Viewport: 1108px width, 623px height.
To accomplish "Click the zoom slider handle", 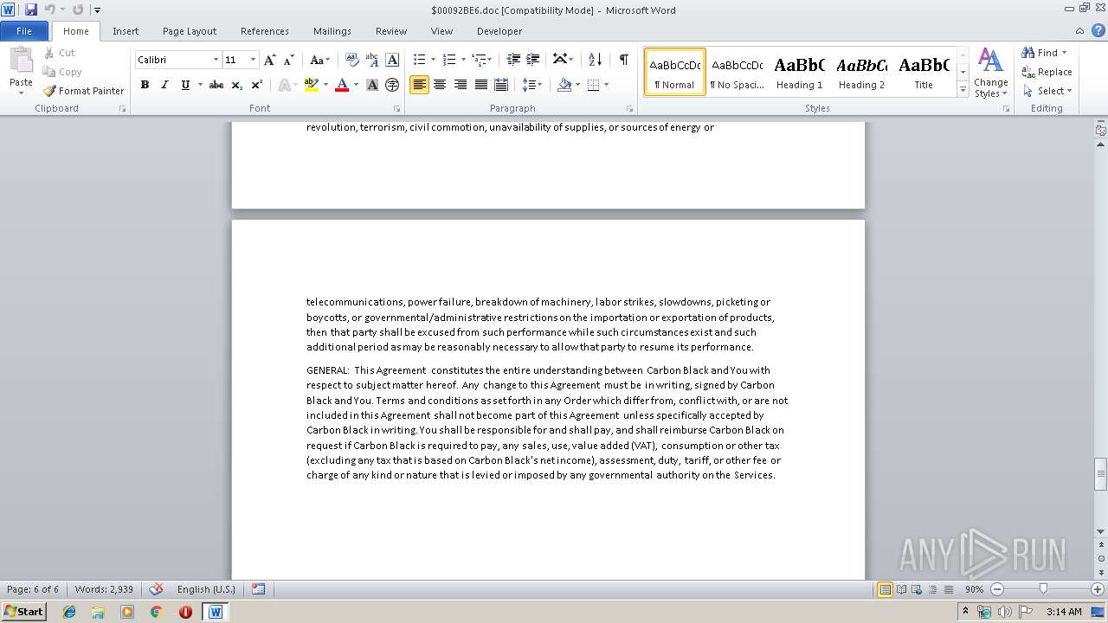I will click(1043, 589).
